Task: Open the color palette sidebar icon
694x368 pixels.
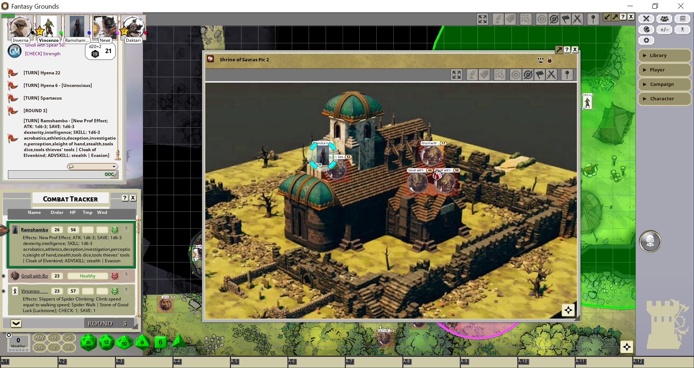Action: (647, 30)
